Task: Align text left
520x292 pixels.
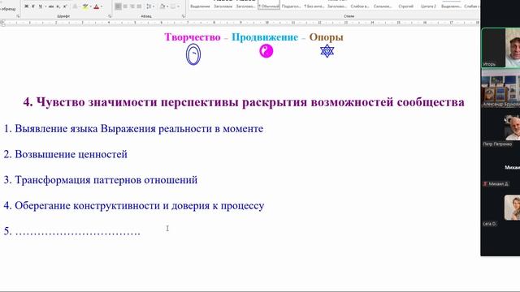Action: (x=118, y=6)
